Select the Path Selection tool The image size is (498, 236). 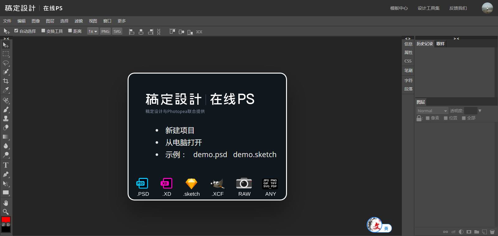tap(6, 183)
